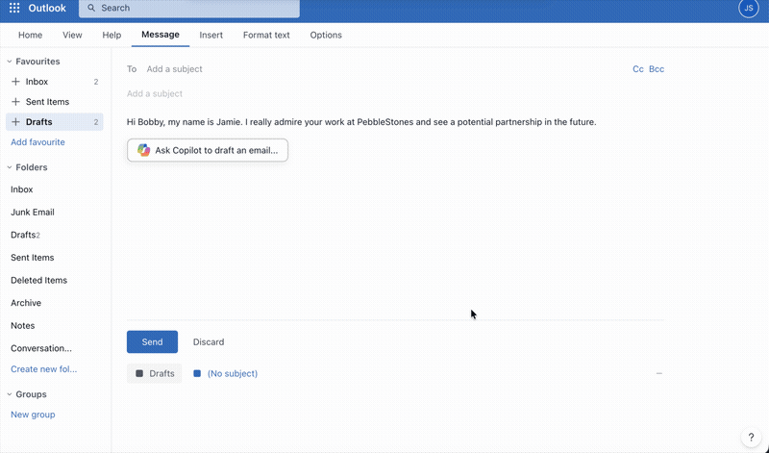769x453 pixels.
Task: Open Sent Items under Folders
Action: tap(33, 257)
